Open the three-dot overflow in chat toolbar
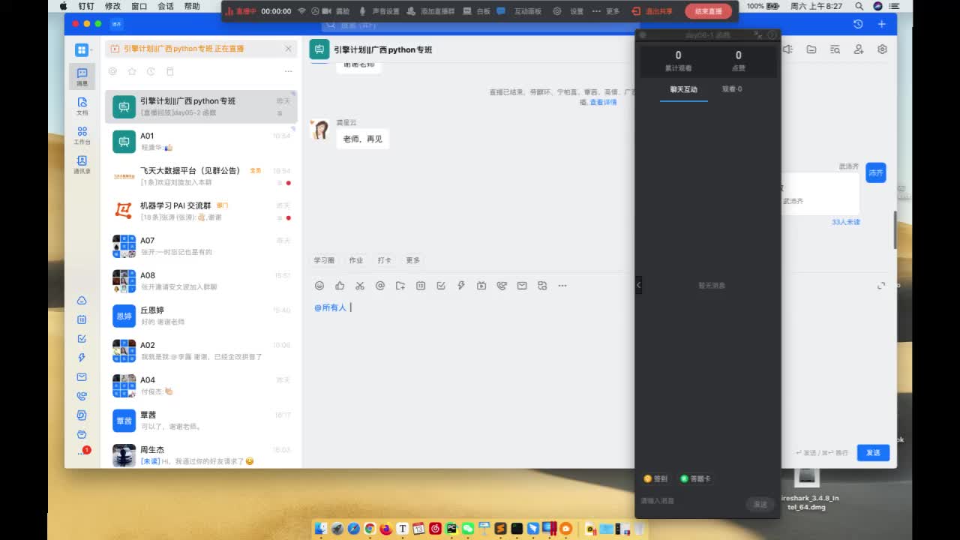Screen dimensions: 960x540 pyautogui.click(x=562, y=286)
